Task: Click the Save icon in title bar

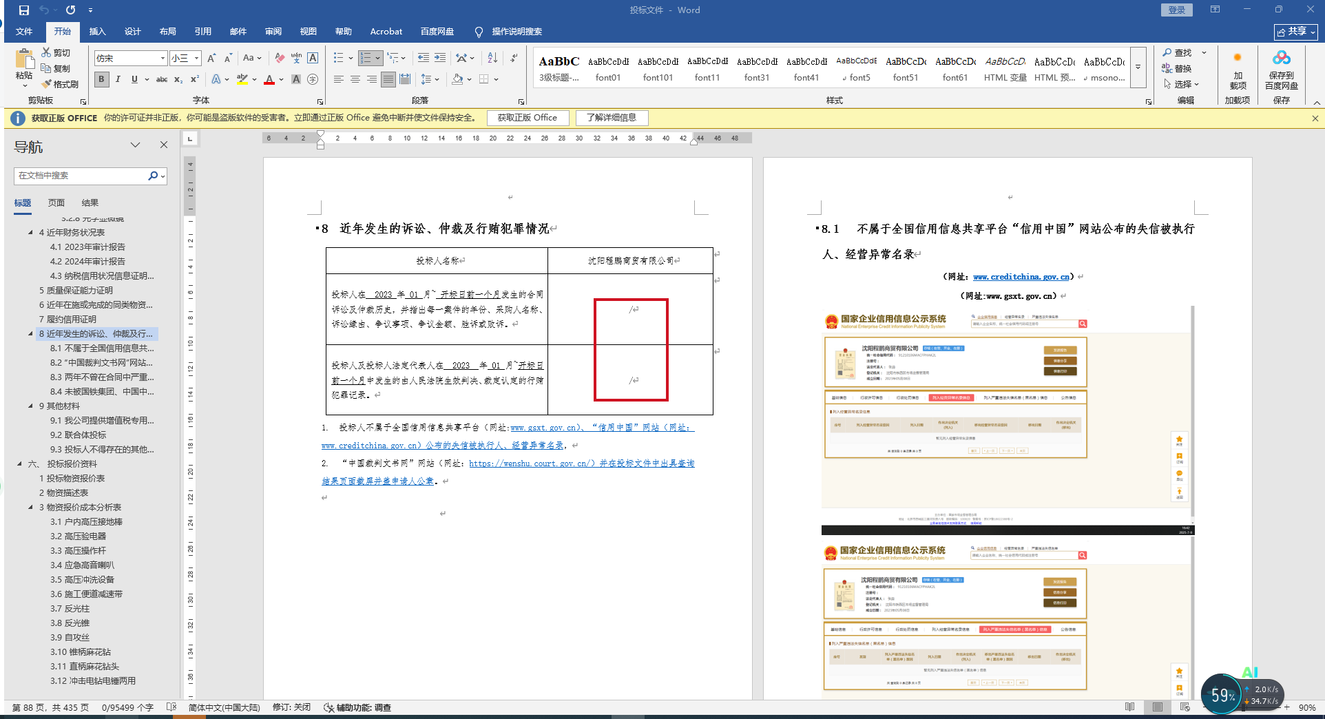Action: coord(24,10)
